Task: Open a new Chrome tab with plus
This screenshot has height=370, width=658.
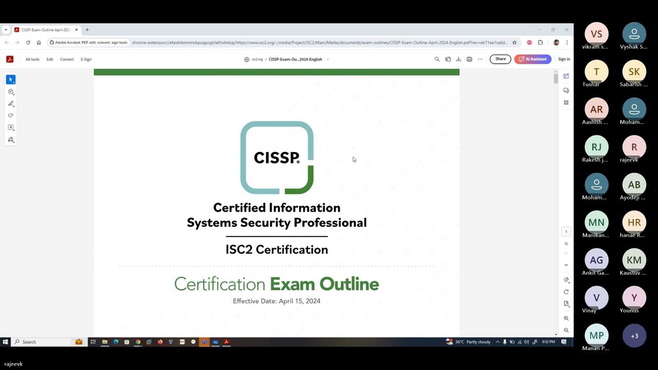Action: [87, 30]
